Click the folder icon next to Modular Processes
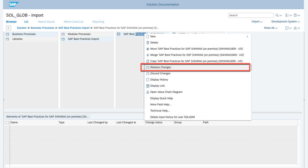The width and height of the screenshot is (308, 168). pos(63,34)
